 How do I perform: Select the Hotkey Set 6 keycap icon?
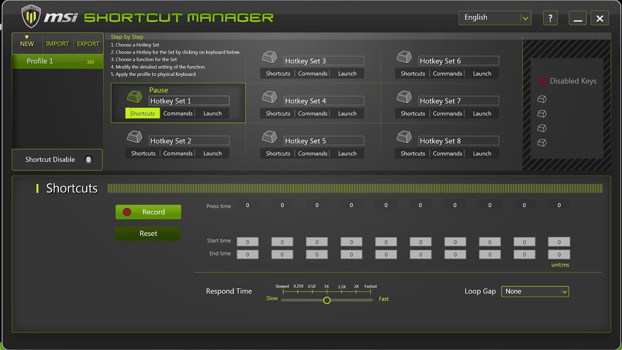404,57
